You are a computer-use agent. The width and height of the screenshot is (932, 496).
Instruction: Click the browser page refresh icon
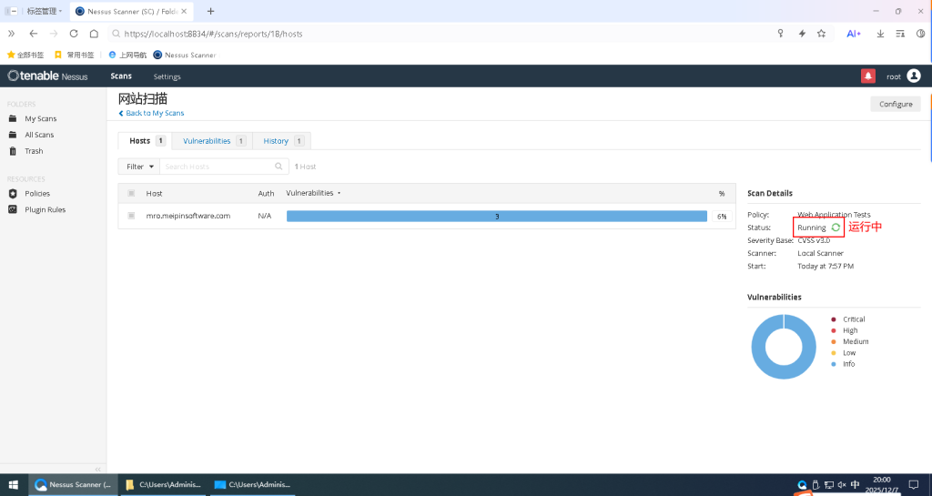pos(74,34)
